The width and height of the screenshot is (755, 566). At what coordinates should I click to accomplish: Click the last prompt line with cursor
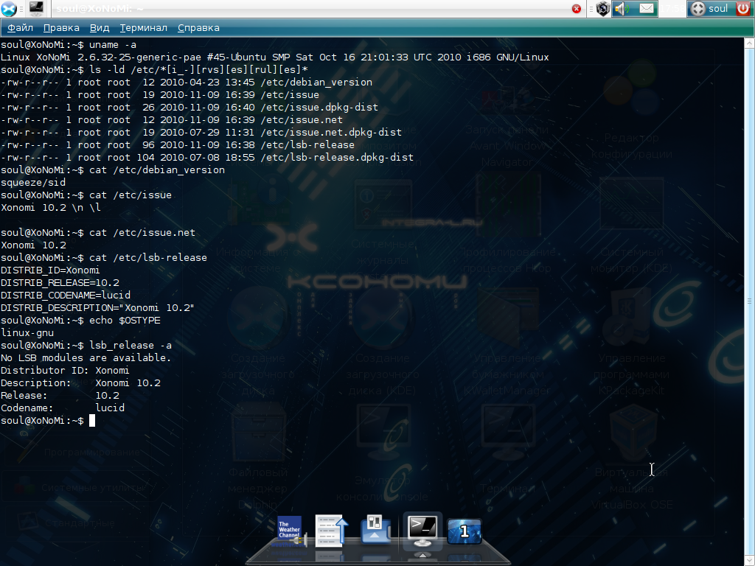[48, 420]
